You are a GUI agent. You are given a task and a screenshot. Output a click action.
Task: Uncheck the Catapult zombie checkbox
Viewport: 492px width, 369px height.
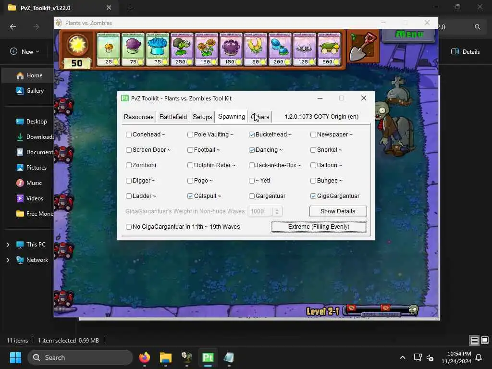190,196
